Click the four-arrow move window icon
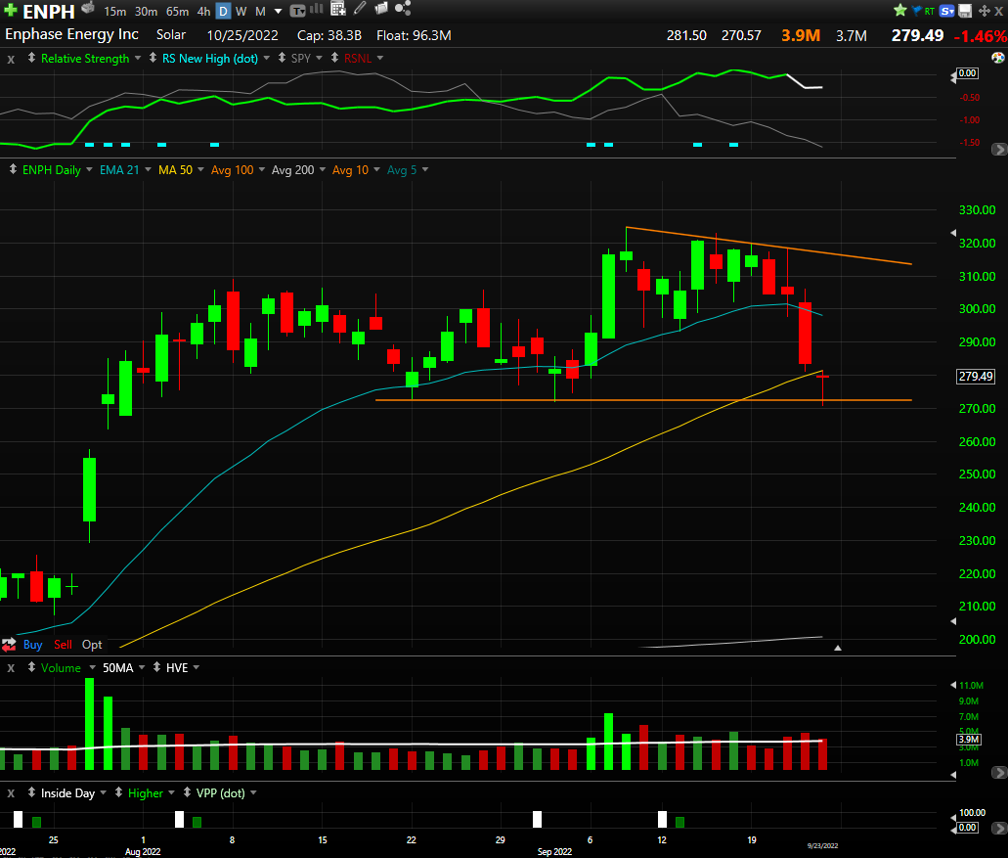 coord(984,11)
